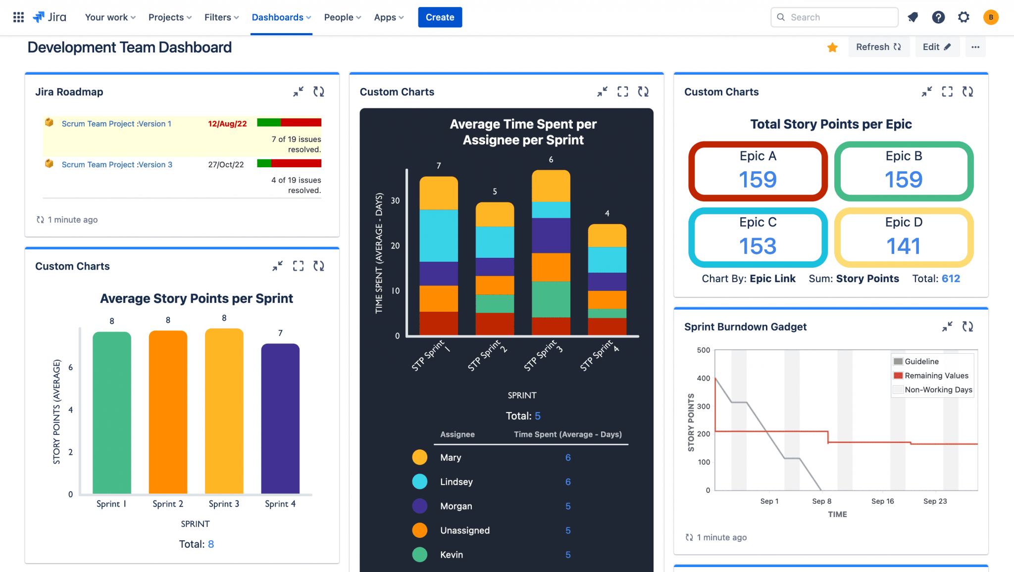The width and height of the screenshot is (1014, 572).
Task: Collapse the Sprint Burndown Gadget
Action: click(x=947, y=327)
